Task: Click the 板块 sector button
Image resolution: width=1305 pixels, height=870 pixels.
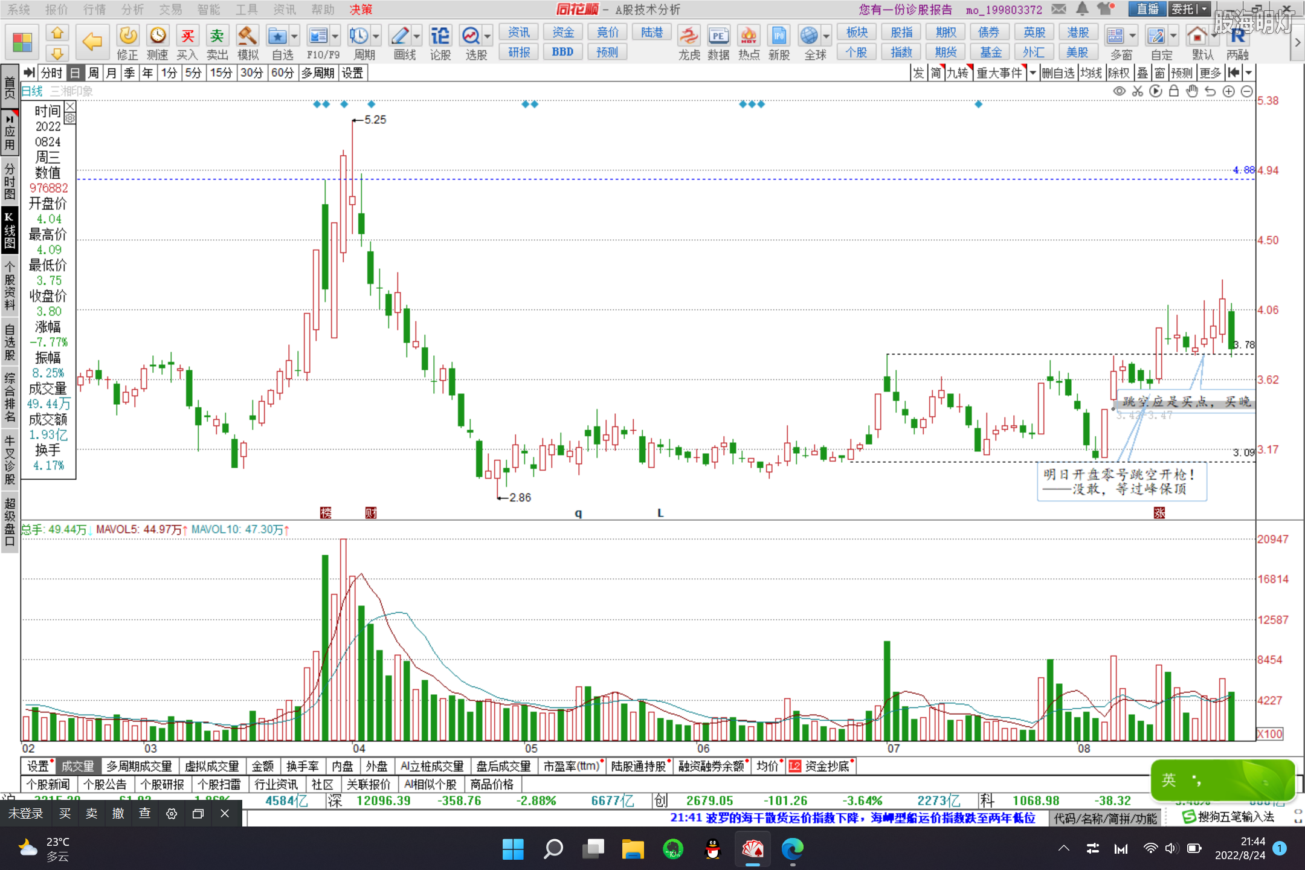Action: [857, 32]
